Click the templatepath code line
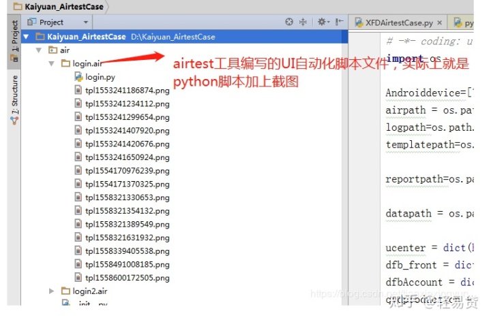This screenshot has height=322, width=491. tap(430, 144)
